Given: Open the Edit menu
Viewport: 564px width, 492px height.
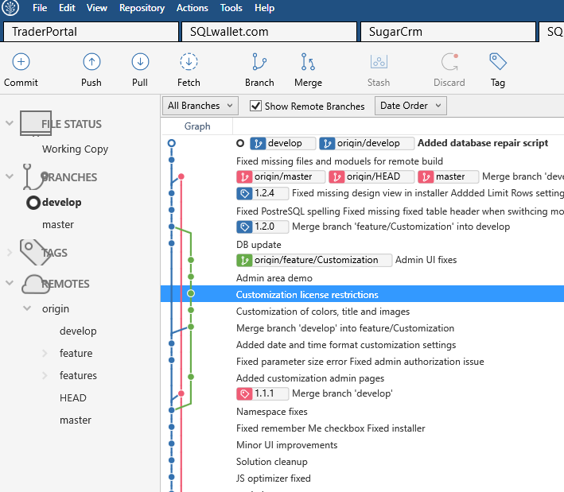Looking at the screenshot, I should [67, 8].
